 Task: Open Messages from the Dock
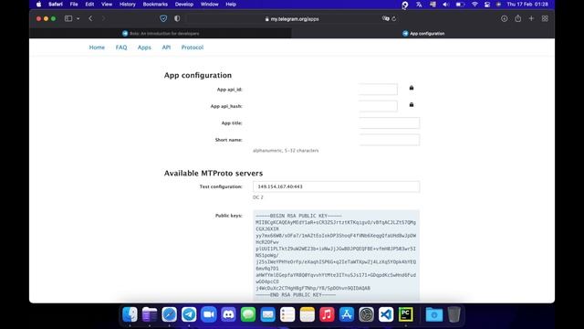click(x=248, y=314)
